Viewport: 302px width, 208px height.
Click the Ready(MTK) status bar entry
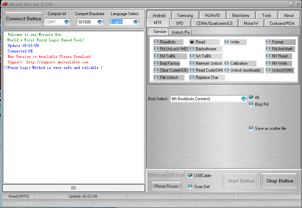click(19, 196)
